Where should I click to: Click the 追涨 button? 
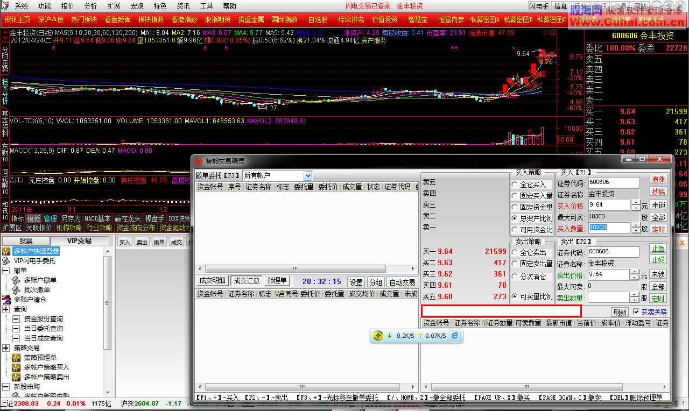tap(658, 179)
